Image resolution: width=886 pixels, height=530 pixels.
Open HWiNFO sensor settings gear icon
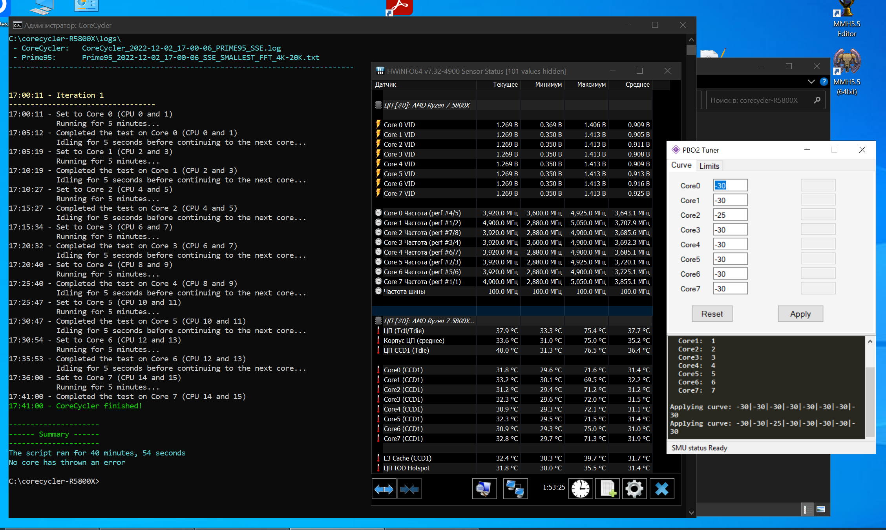coord(634,489)
